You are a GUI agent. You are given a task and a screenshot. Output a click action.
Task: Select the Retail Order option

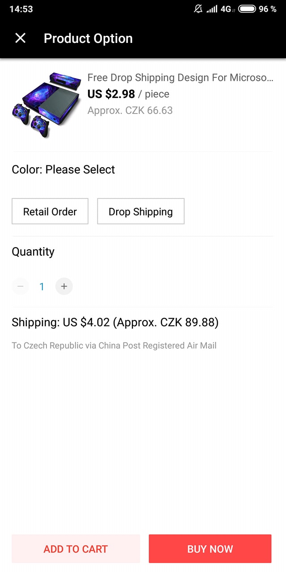[50, 211]
